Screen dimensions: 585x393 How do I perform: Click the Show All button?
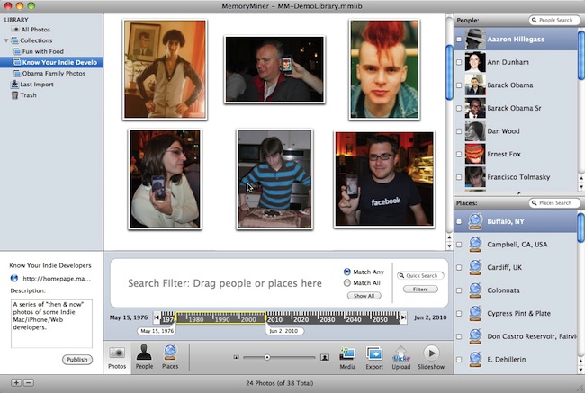pos(363,296)
